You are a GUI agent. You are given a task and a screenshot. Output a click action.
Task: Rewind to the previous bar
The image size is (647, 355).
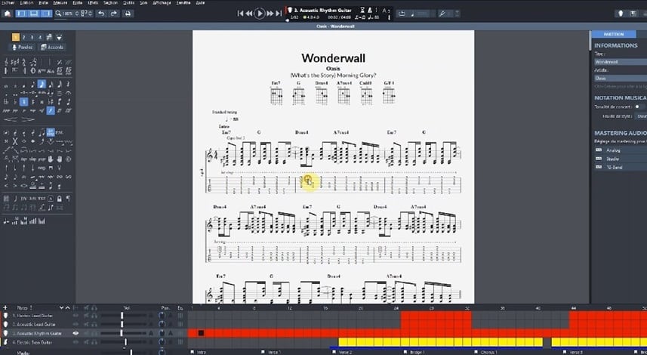click(x=249, y=14)
